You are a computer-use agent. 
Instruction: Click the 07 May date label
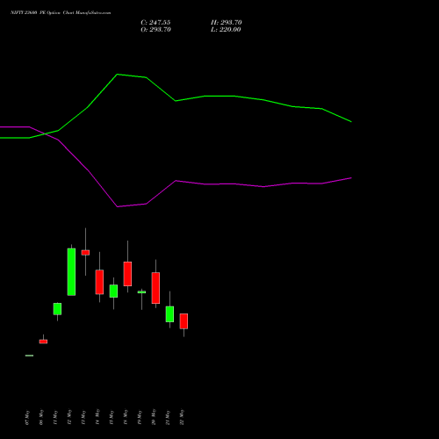point(27,418)
